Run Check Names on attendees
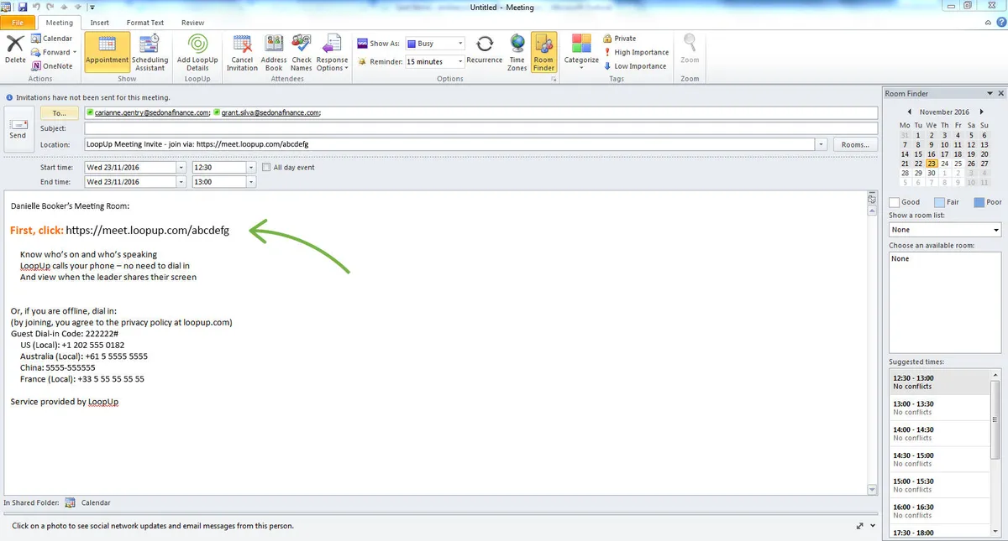 click(x=302, y=52)
